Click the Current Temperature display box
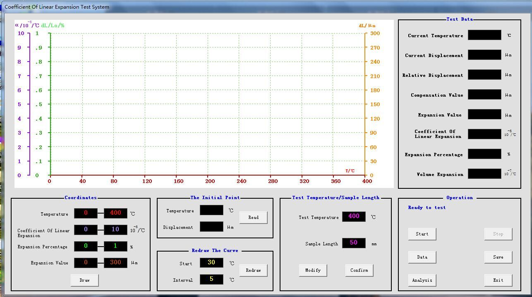Screen dimensions: 532x297 [x=484, y=35]
